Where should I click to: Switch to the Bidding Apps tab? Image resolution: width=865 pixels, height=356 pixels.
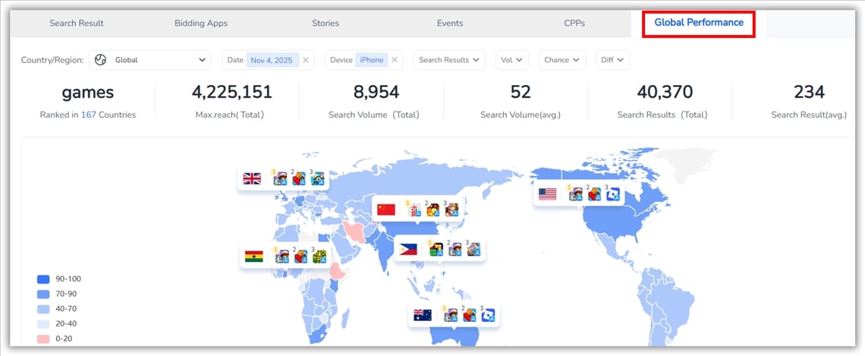point(201,24)
